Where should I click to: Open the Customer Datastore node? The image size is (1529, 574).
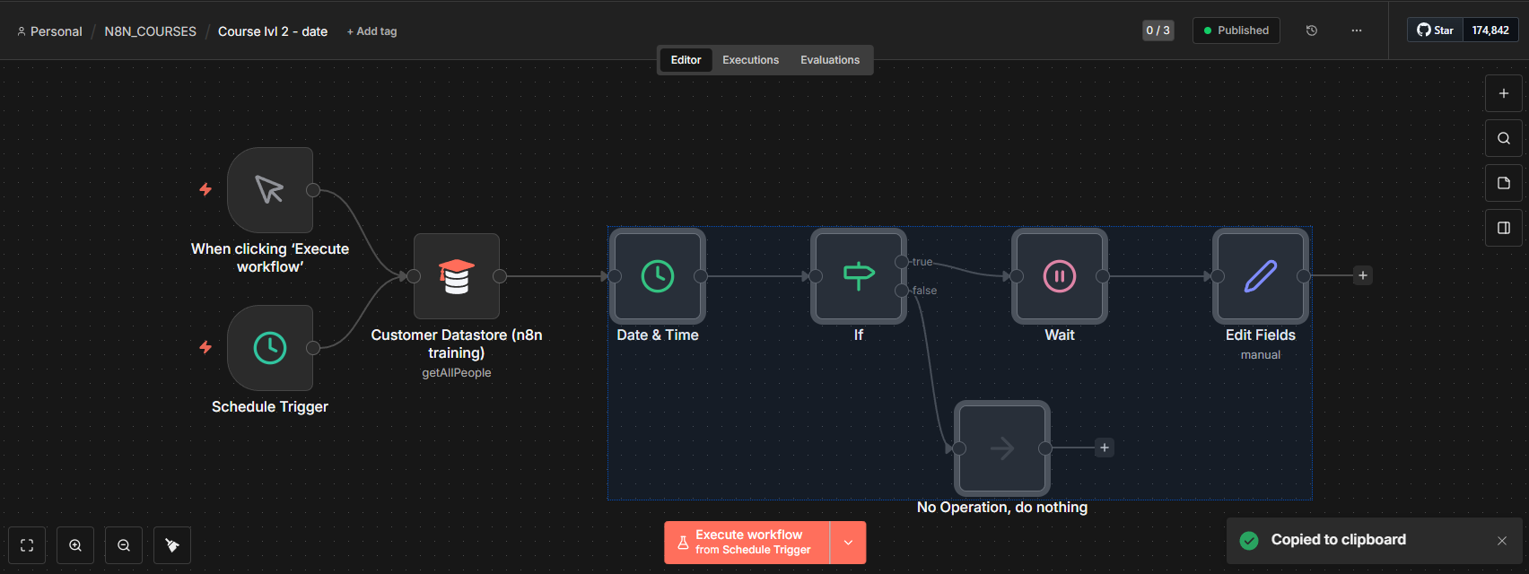[457, 276]
